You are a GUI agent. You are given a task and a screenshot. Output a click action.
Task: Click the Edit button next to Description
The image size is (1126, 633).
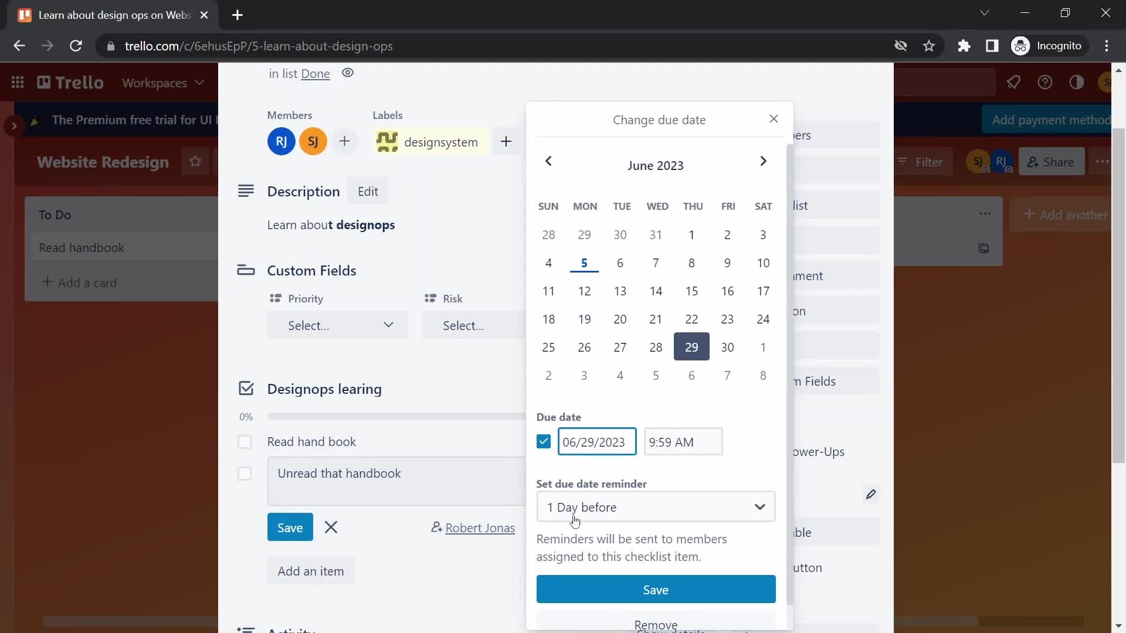[368, 190]
